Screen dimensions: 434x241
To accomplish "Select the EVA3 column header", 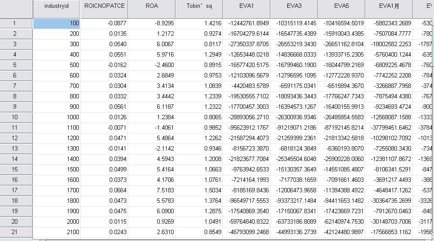I will 294,6.
